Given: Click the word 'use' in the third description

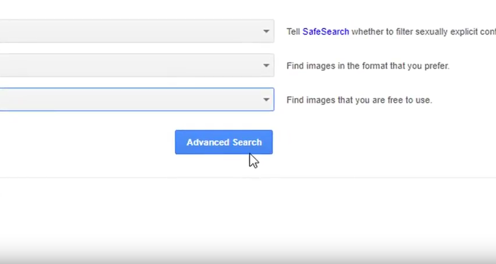Looking at the screenshot, I should pyautogui.click(x=423, y=100).
